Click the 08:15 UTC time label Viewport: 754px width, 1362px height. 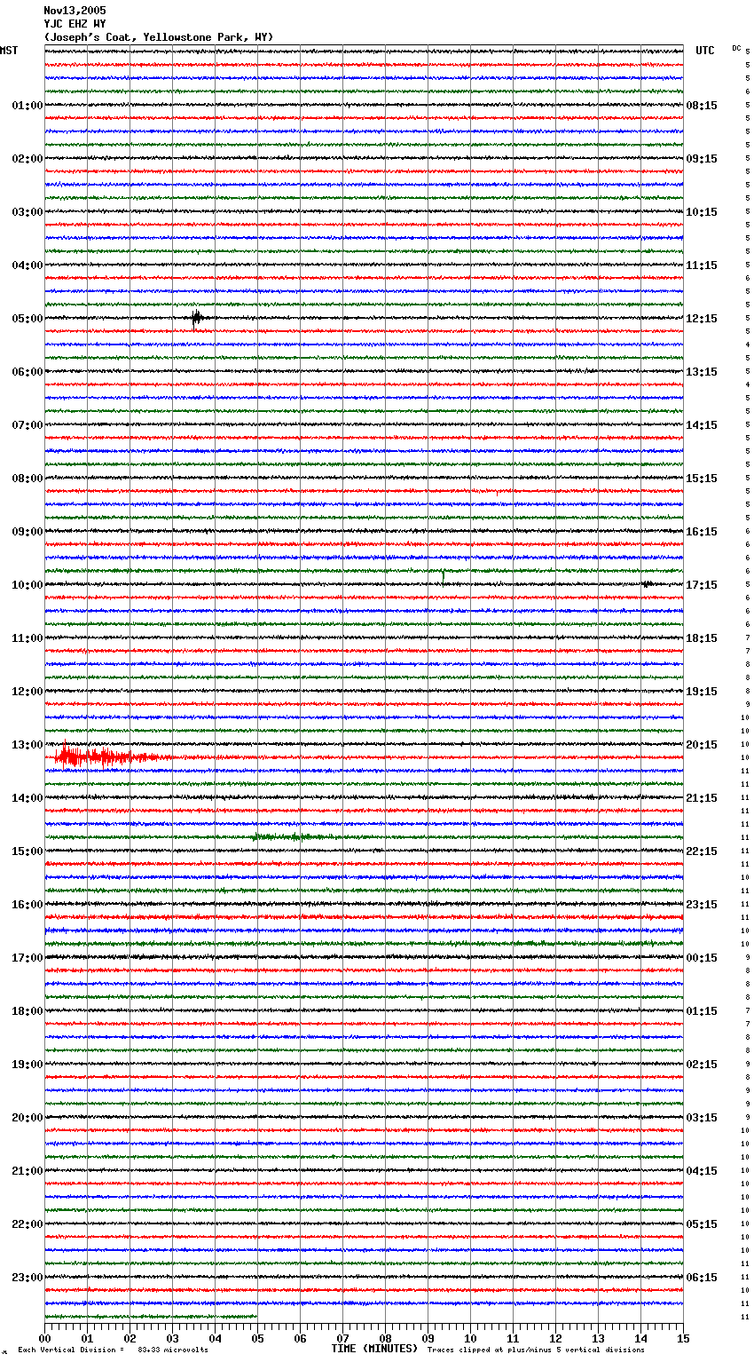pyautogui.click(x=702, y=106)
